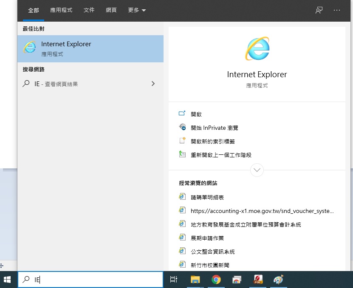The height and width of the screenshot is (288, 353).
Task: Open the accounting-x1.moe.gov.tw voucher link
Action: point(262,211)
